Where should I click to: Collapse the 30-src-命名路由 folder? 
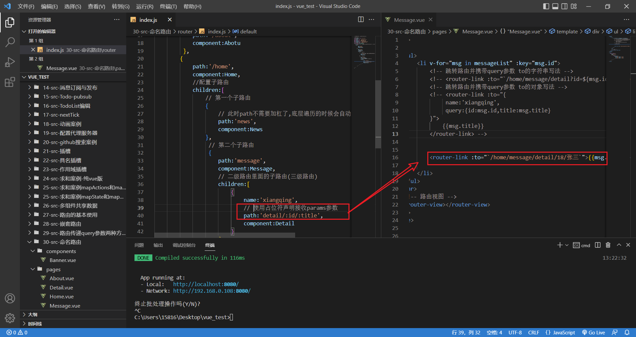[x=73, y=242]
